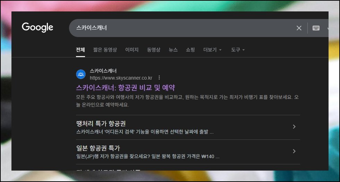Click the https://www.skyscanner.co.kr URL text
340x182 pixels.
121,78
